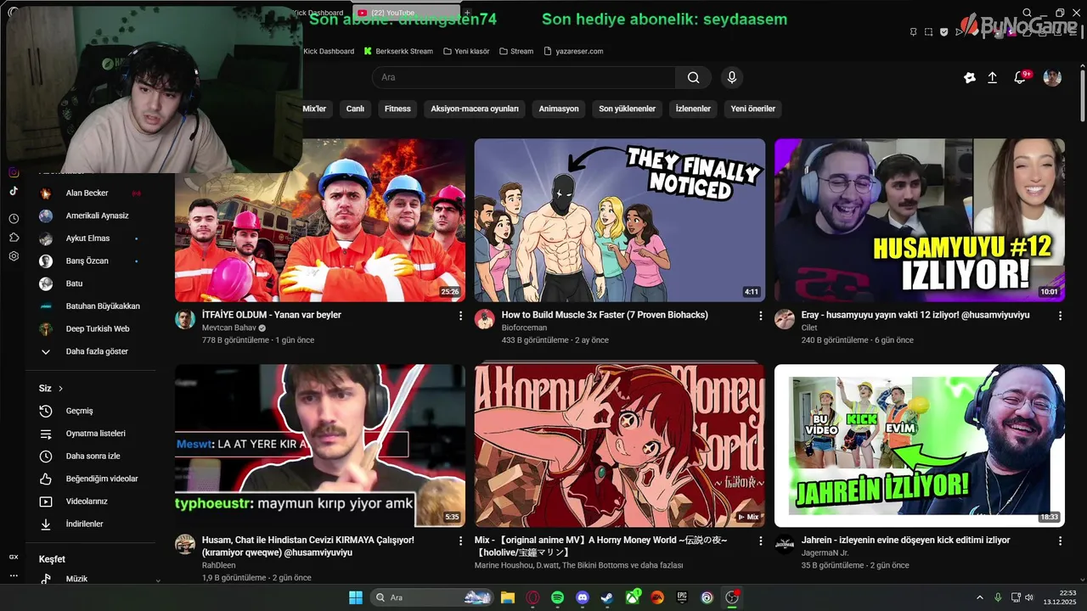Open yazareser.com bookmark
This screenshot has height=611, width=1087.
click(573, 51)
